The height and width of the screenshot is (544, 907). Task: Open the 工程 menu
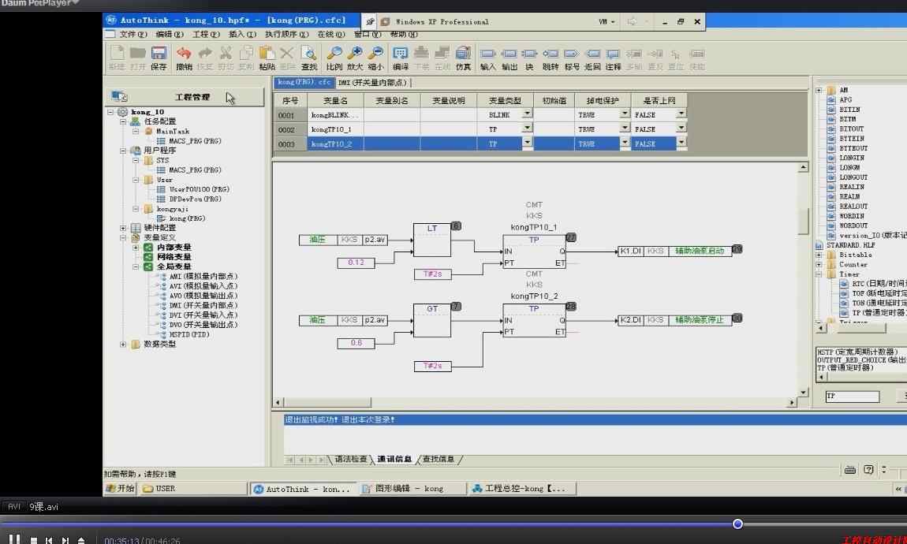tap(206, 35)
